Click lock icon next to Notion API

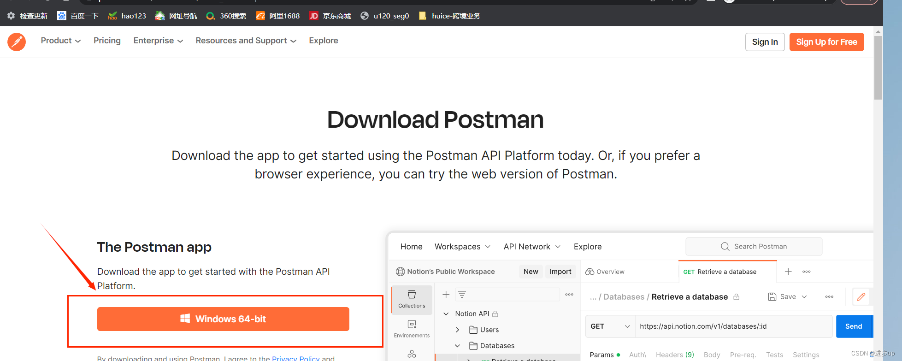(x=495, y=314)
